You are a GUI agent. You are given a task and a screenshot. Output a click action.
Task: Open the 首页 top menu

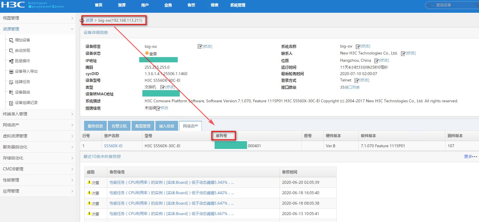(99, 5)
